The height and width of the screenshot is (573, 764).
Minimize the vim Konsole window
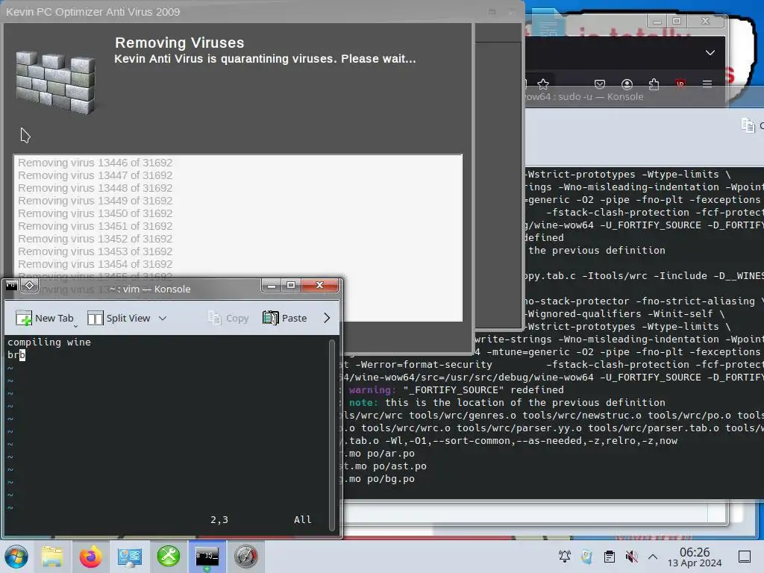272,286
